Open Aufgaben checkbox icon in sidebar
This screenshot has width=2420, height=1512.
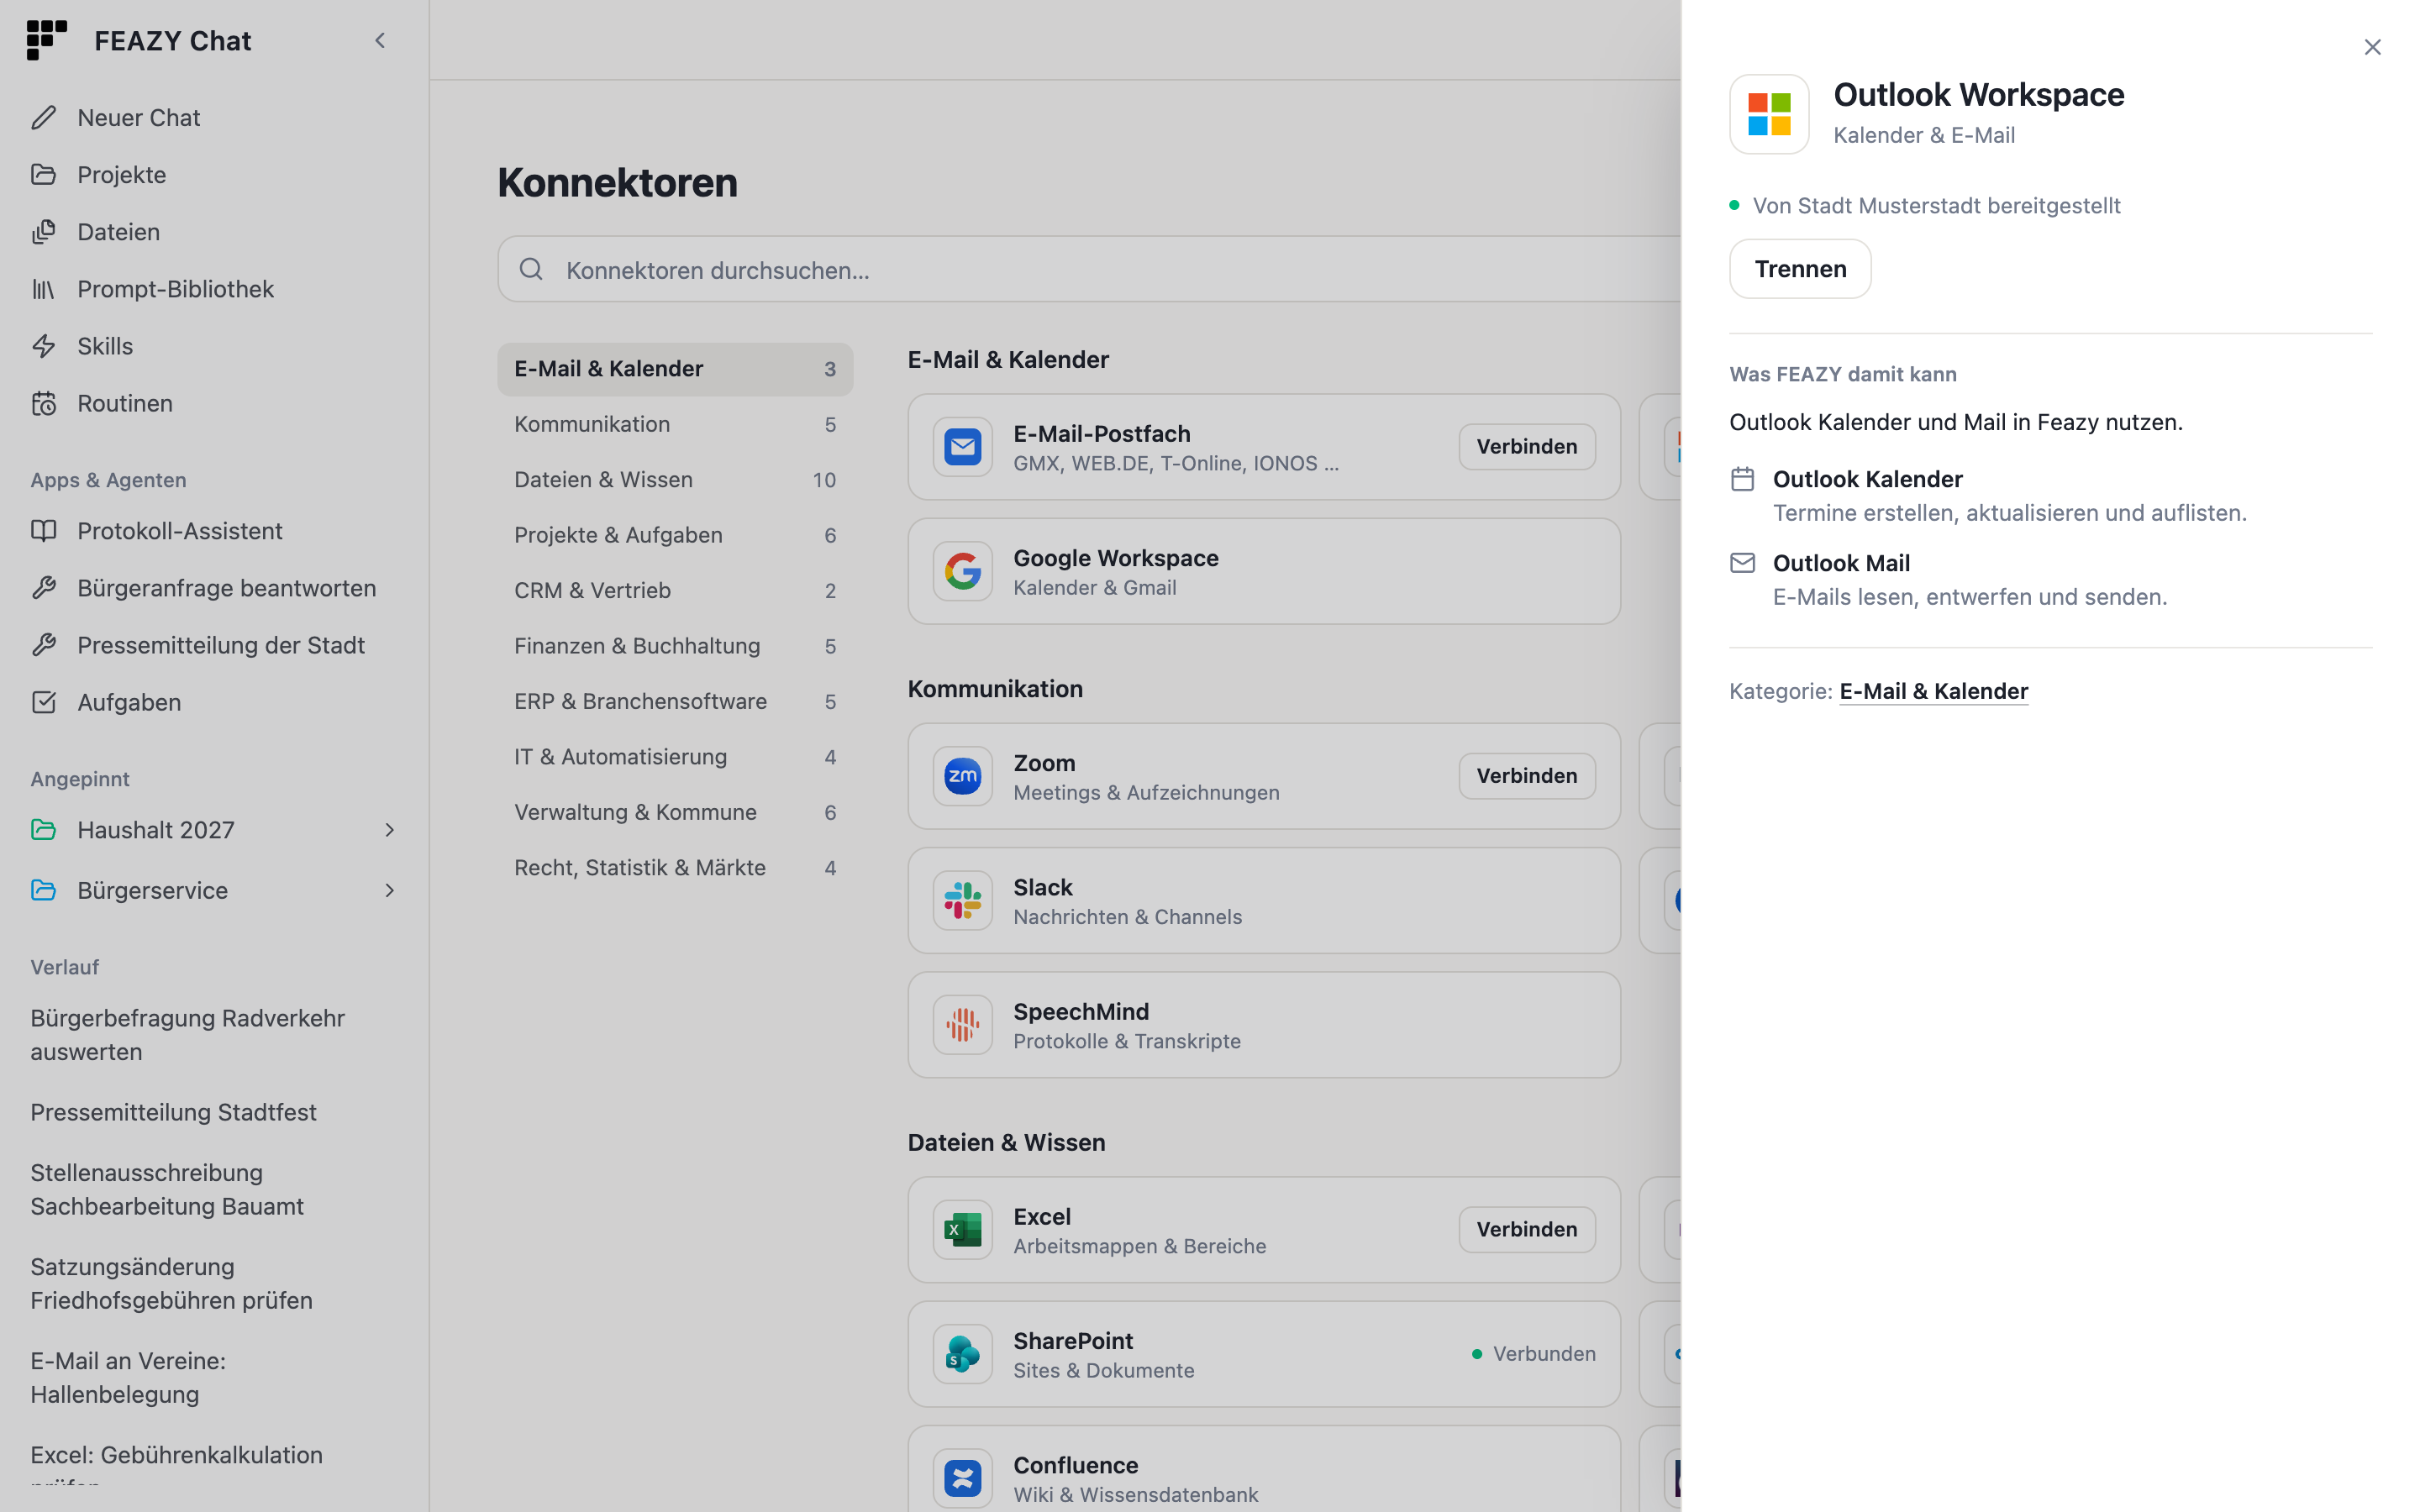[x=43, y=702]
